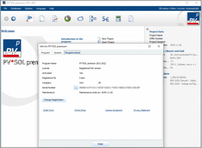
Task: Open the project data toolbar icon
Action: (29, 19)
